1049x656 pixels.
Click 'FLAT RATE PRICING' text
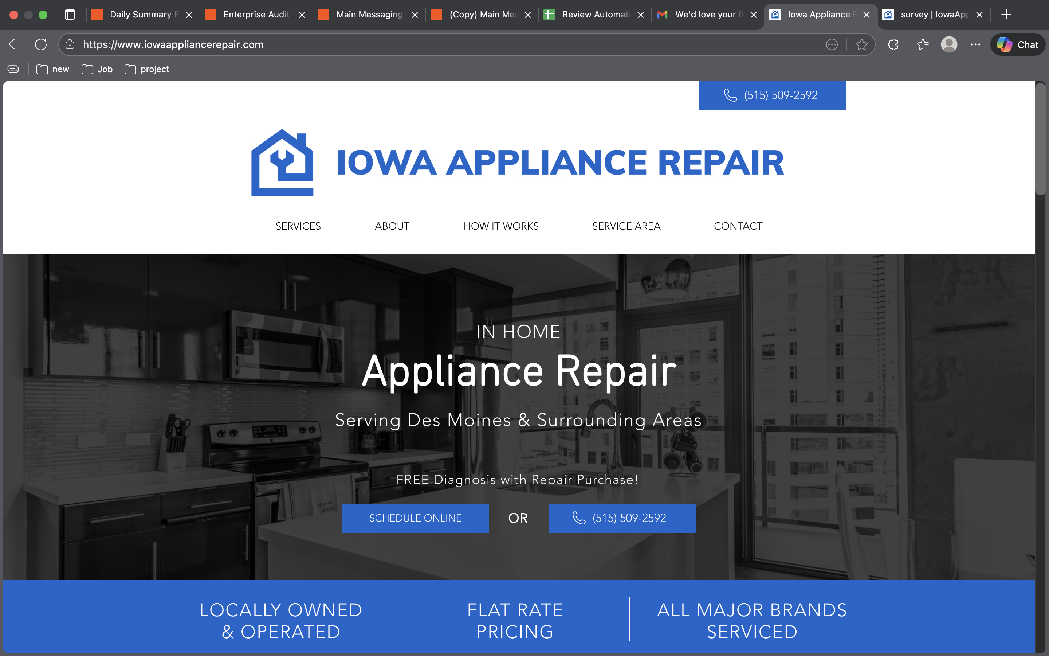515,621
